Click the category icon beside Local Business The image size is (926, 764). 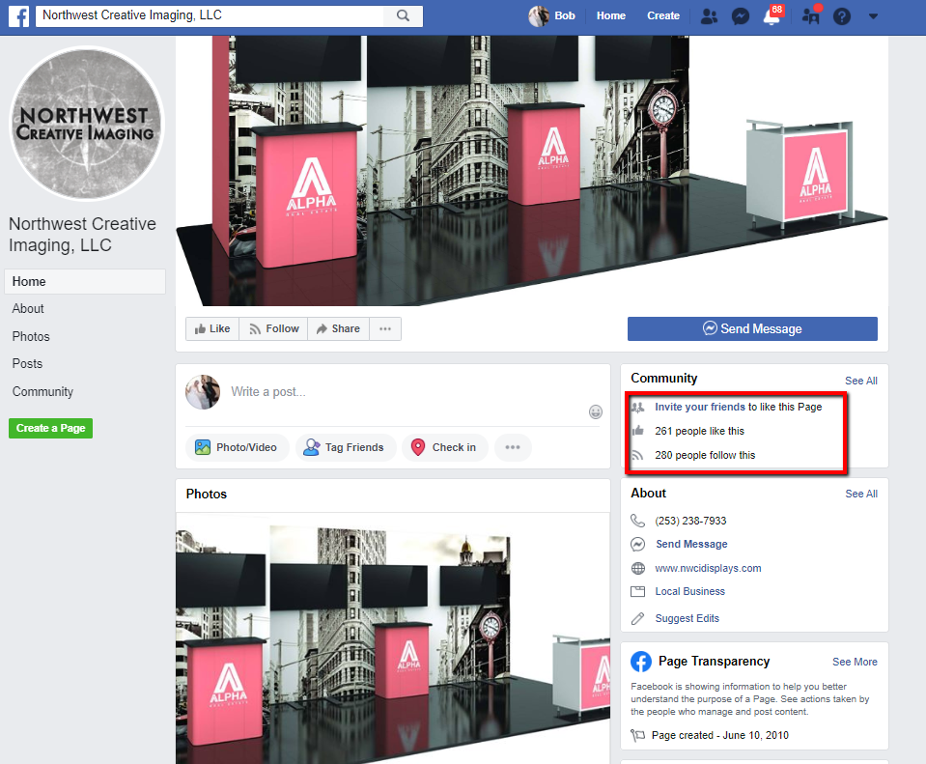click(x=638, y=591)
